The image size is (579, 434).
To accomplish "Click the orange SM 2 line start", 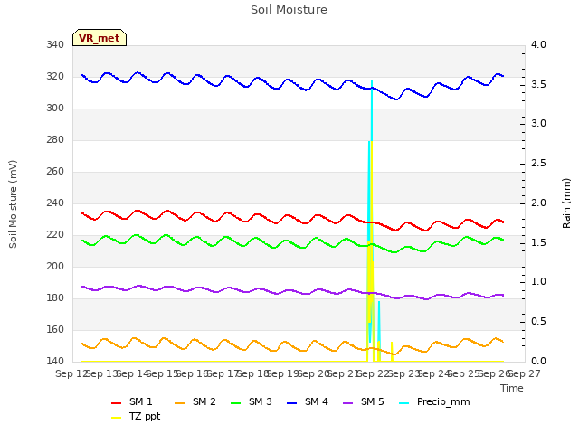I will (82, 344).
